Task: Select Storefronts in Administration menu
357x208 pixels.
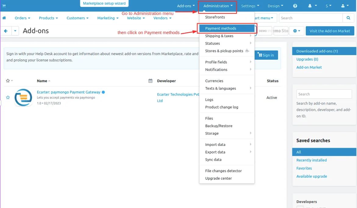Action: coord(227,17)
